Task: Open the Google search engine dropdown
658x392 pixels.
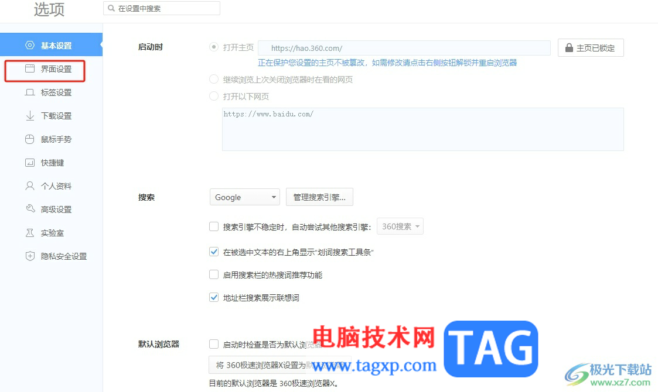Action: click(245, 197)
